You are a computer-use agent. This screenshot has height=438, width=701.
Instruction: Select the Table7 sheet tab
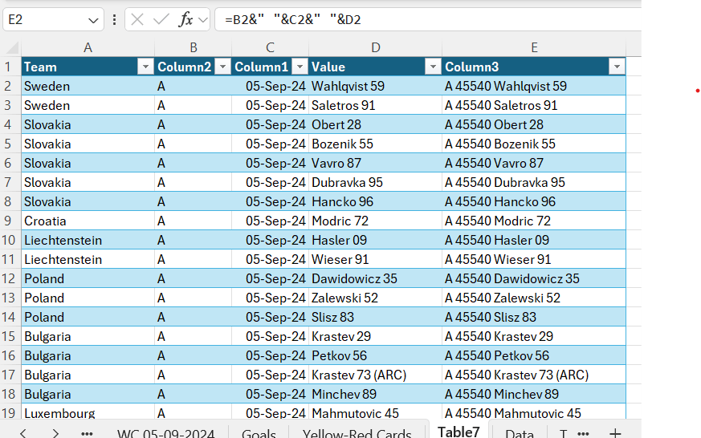(x=459, y=432)
